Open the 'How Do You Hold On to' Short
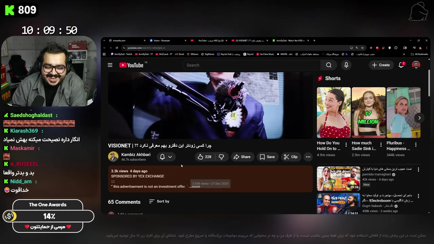The height and width of the screenshot is (244, 434). pos(334,113)
